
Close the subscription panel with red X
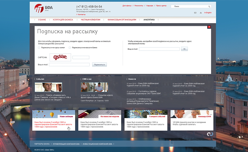pos(209,27)
